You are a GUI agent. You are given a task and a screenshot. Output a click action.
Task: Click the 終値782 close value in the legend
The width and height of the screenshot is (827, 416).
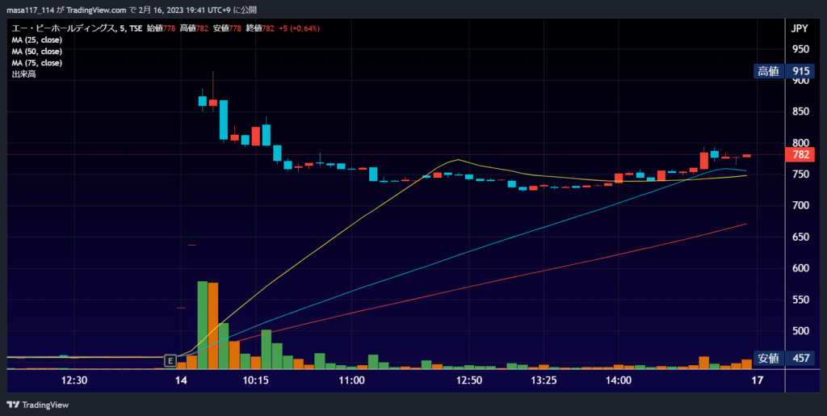(x=260, y=29)
